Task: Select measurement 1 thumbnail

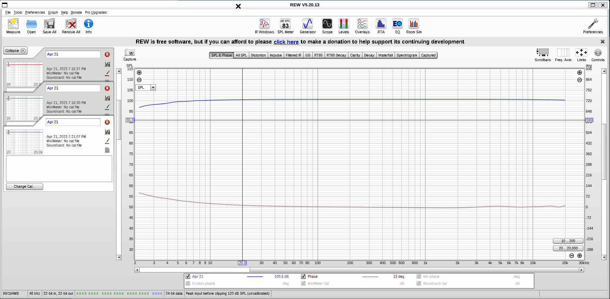Action: [25, 74]
